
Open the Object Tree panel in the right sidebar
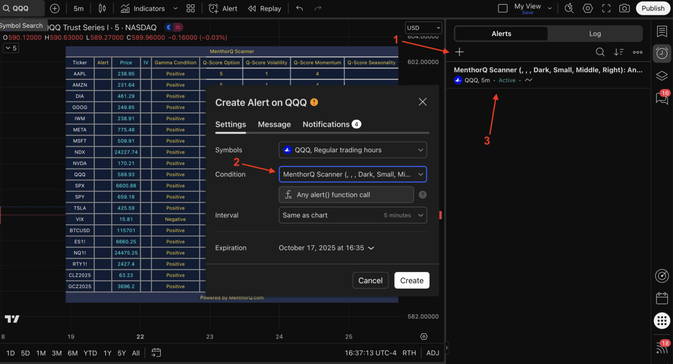pos(662,75)
